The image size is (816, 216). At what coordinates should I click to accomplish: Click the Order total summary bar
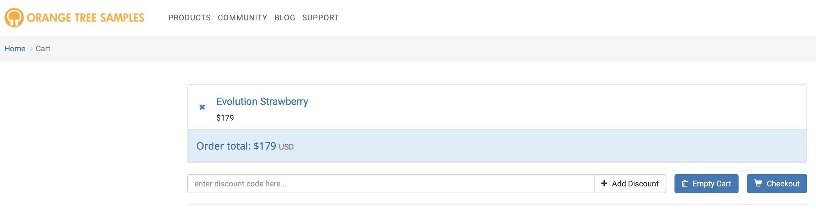[497, 146]
